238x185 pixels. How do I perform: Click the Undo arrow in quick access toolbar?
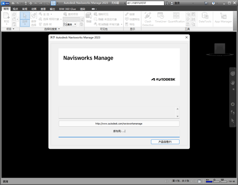tap(36, 3)
